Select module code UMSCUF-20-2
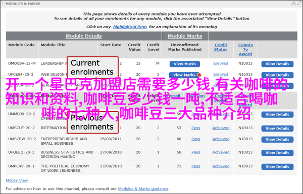Screen dimensions: 303x194 click(x=21, y=128)
